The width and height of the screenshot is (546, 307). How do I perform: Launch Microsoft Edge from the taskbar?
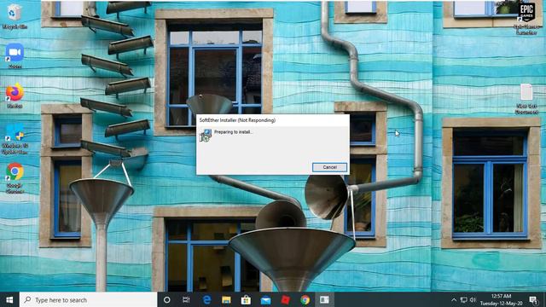(206, 299)
